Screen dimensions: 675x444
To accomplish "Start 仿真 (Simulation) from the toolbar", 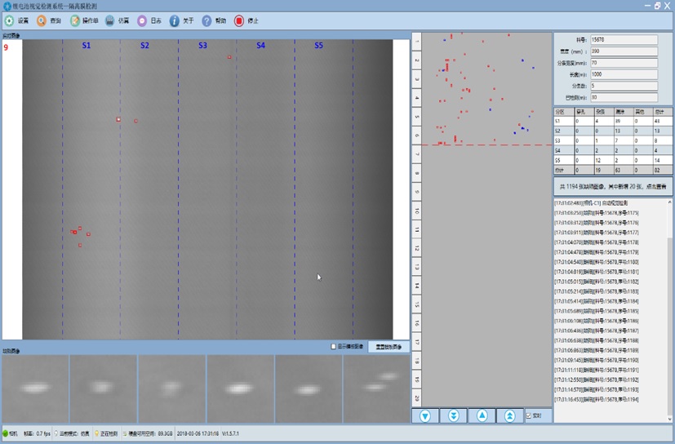I will point(109,20).
